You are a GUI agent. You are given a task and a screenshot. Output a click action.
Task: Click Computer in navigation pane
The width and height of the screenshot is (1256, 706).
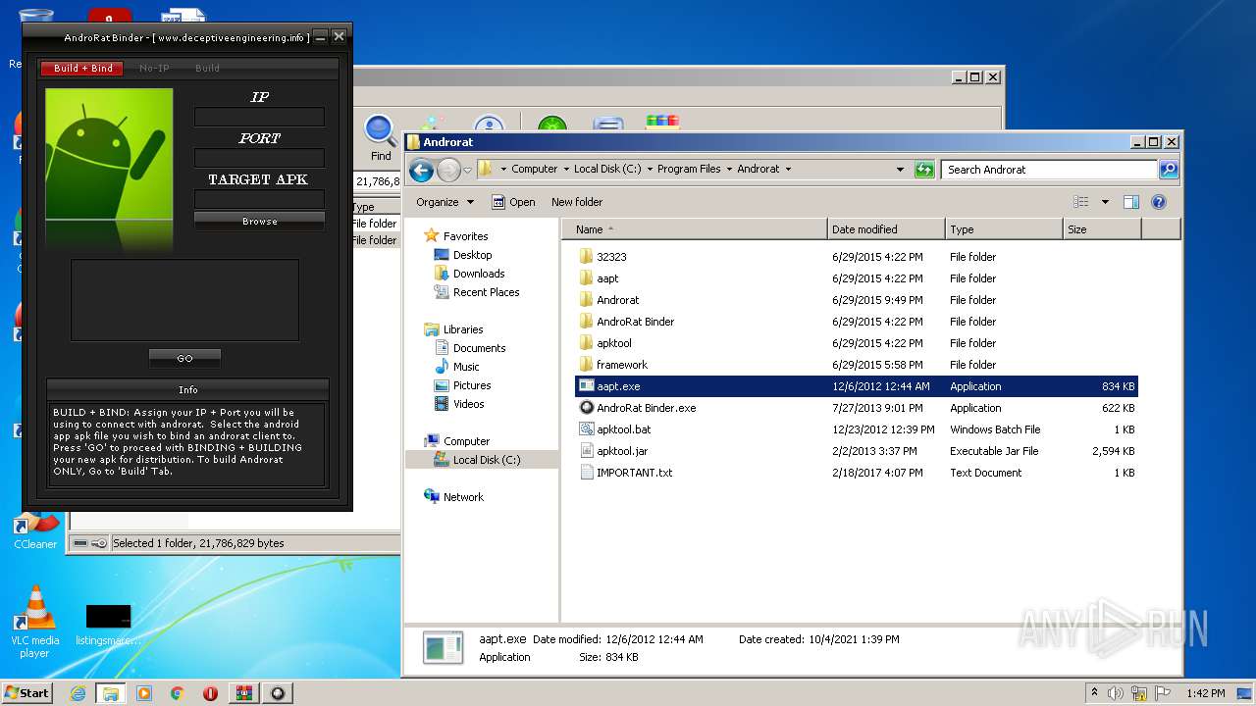click(x=466, y=441)
